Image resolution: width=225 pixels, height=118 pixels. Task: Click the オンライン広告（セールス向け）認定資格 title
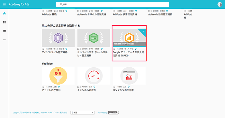pyautogui.click(x=93, y=54)
